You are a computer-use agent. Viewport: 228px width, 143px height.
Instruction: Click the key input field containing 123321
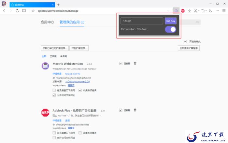point(142,21)
